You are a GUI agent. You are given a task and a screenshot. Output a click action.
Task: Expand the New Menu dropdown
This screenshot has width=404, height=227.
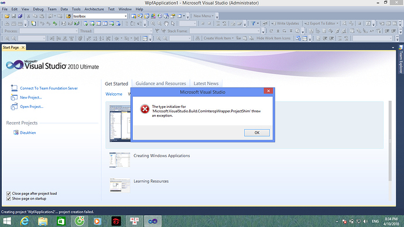[x=204, y=16]
